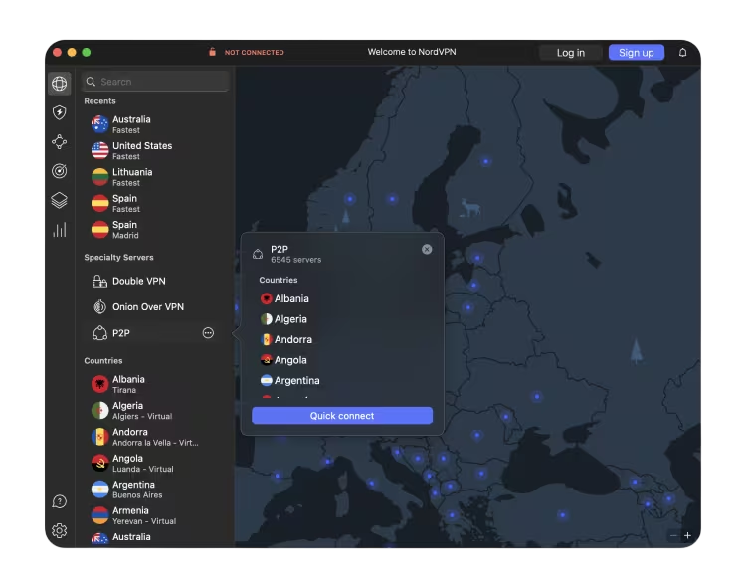Focus the server Search field
The width and height of the screenshot is (746, 588).
point(155,82)
